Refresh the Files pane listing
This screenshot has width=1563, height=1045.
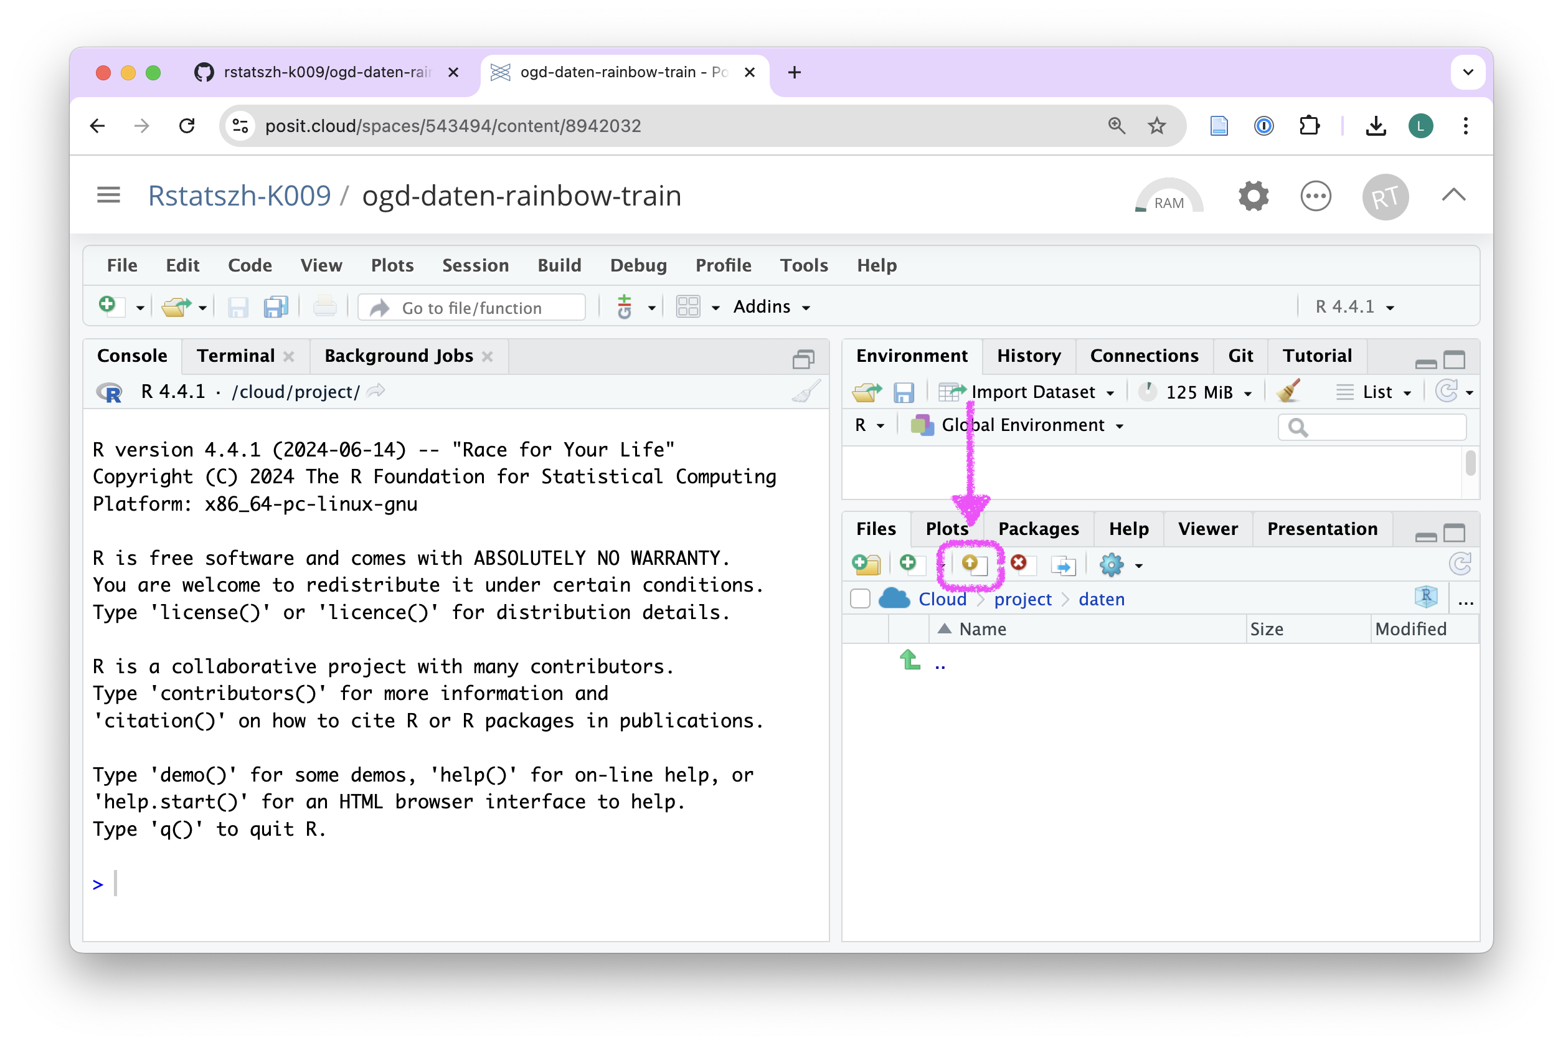point(1460,564)
